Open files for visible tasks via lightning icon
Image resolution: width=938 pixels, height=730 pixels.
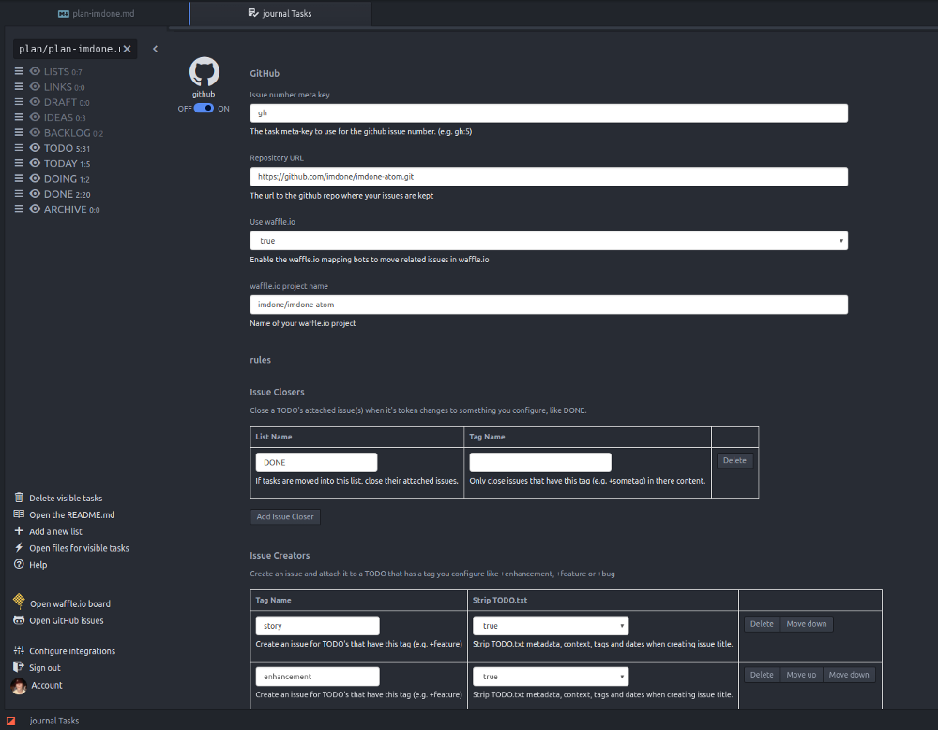coord(19,548)
